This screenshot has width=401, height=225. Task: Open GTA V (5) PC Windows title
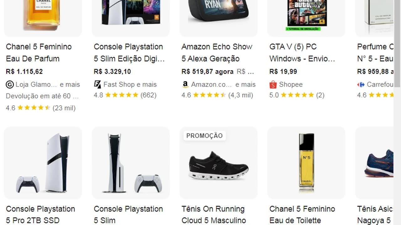click(302, 52)
